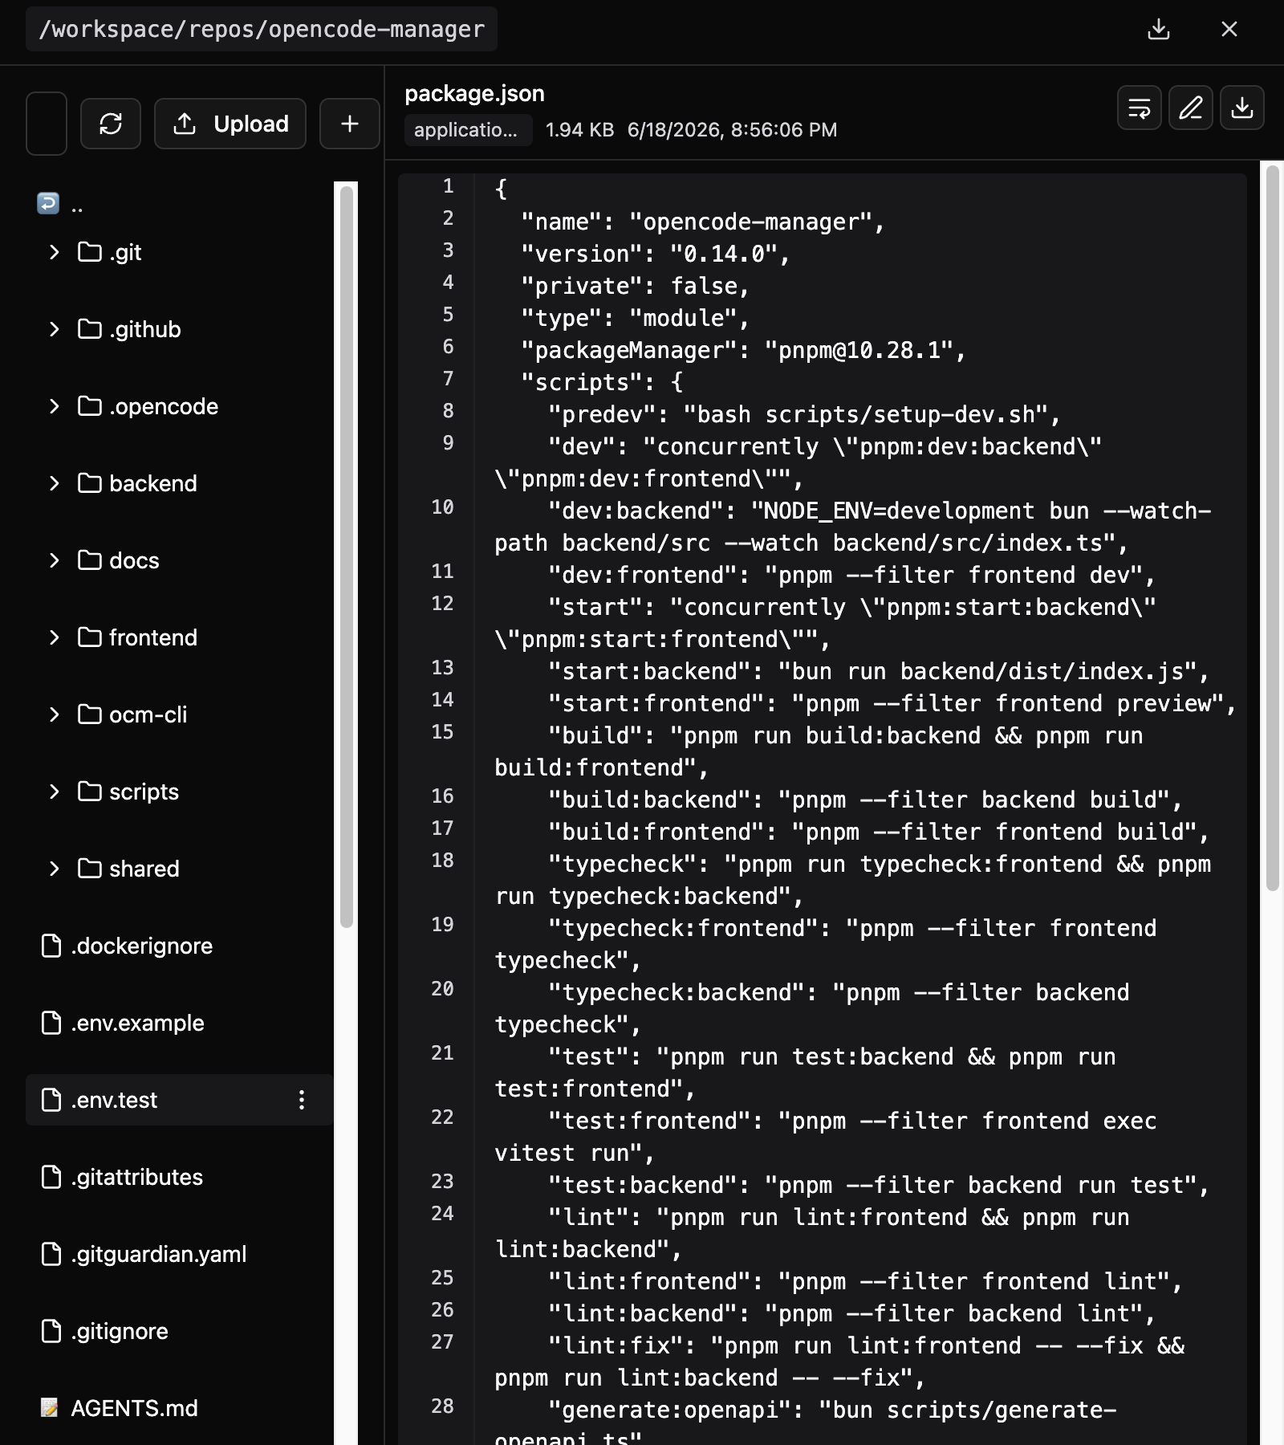Edit package.json with the pencil icon
The image size is (1284, 1445).
pos(1191,108)
